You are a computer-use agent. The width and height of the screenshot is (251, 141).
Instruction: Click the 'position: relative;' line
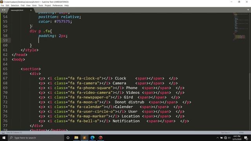coord(60,17)
